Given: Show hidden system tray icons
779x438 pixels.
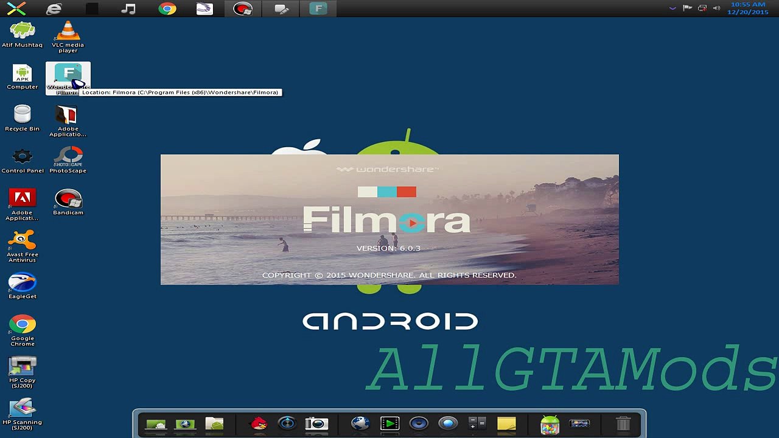Looking at the screenshot, I should [672, 9].
